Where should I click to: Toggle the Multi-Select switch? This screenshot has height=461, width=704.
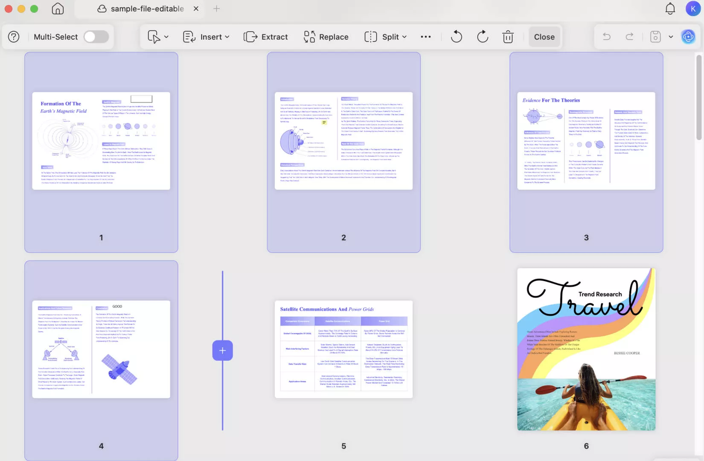click(96, 37)
